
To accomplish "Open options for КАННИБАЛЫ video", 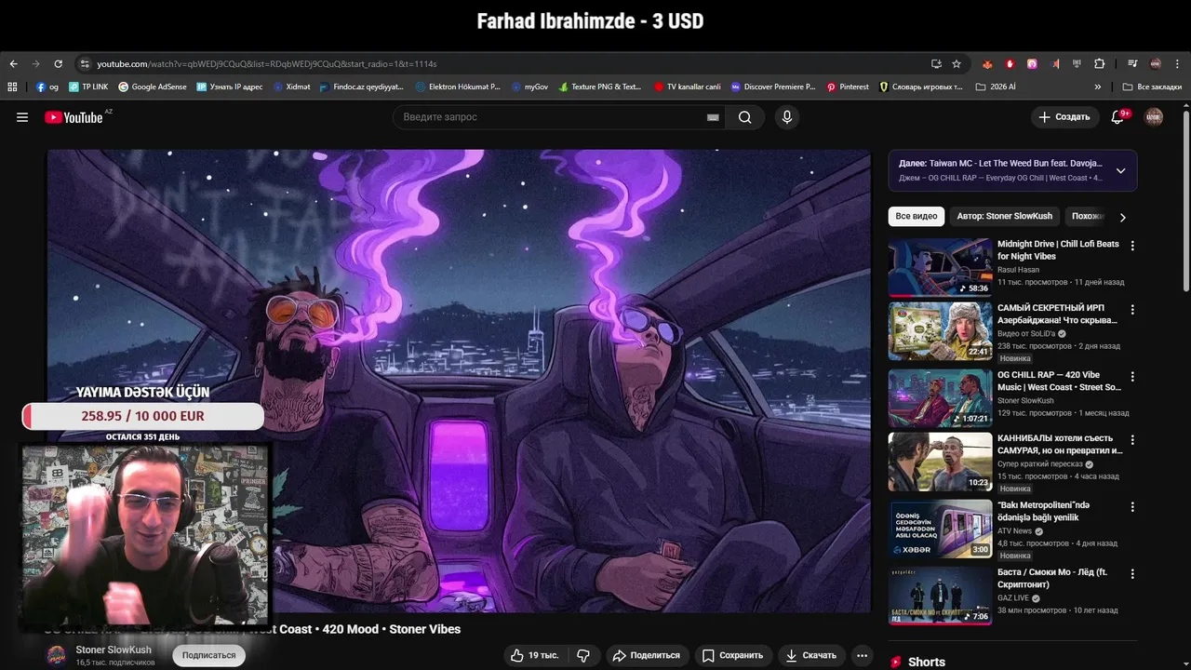I will pos(1132,439).
